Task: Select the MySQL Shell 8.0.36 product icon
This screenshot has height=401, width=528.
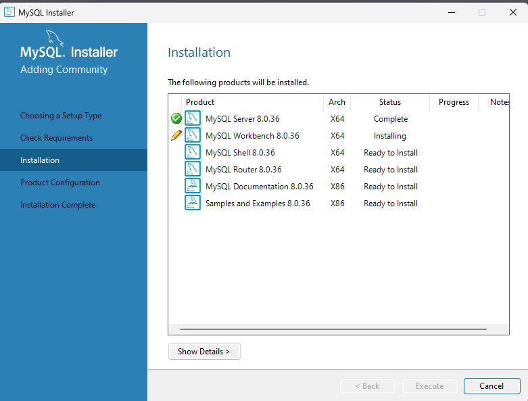Action: pyautogui.click(x=193, y=152)
